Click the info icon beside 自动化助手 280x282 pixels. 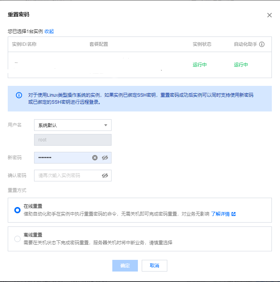pyautogui.click(x=262, y=44)
